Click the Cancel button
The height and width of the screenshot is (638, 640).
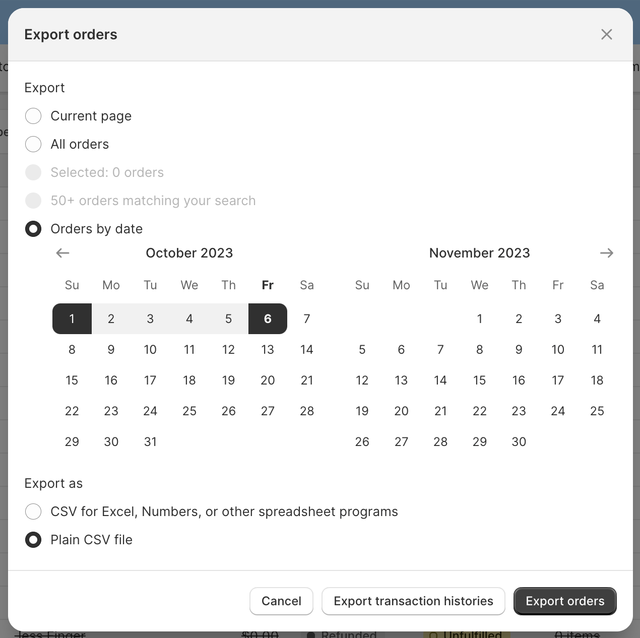(x=281, y=601)
